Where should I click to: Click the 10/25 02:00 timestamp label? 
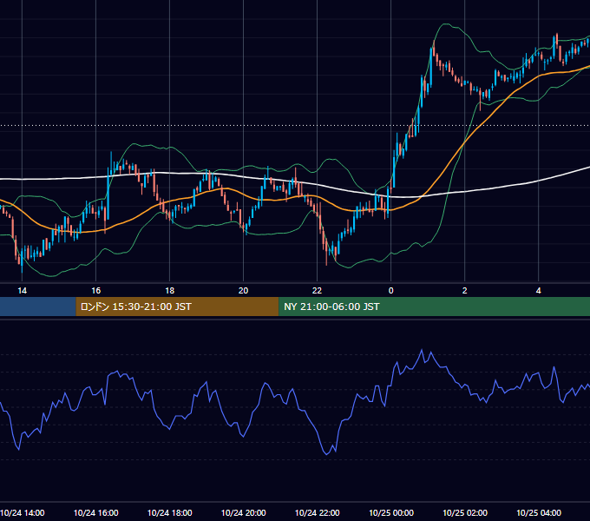pyautogui.click(x=465, y=512)
